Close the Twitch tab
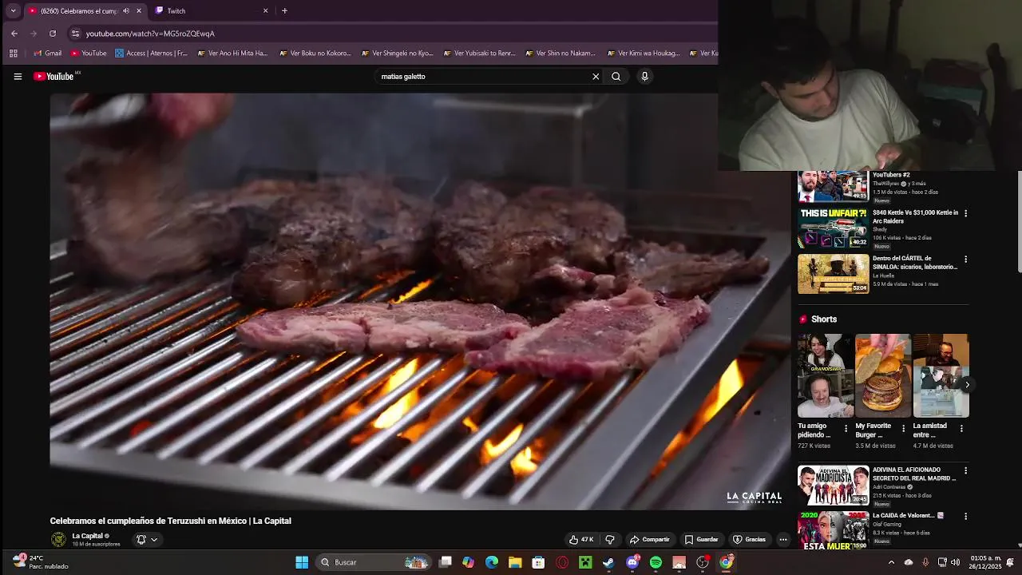Viewport: 1022px width, 575px height. pyautogui.click(x=266, y=10)
